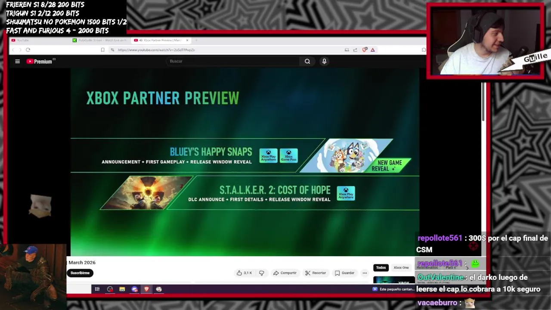Go forward with browser forward arrow

click(19, 50)
